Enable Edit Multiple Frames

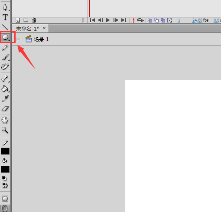tap(163, 20)
